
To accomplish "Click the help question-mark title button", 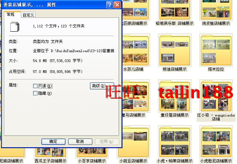I will click(x=110, y=5).
